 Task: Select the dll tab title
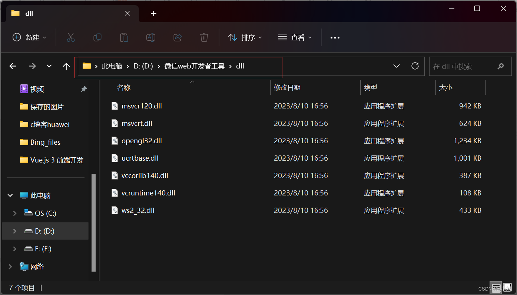(29, 13)
